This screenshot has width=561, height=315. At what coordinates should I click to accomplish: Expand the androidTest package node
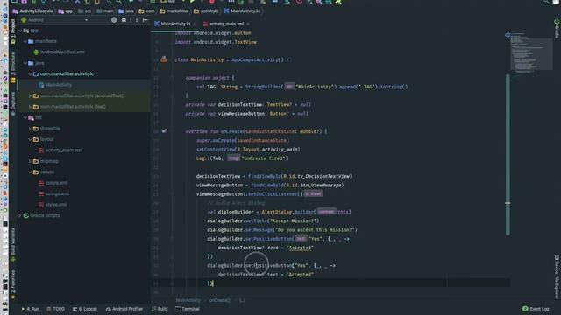tap(30, 95)
